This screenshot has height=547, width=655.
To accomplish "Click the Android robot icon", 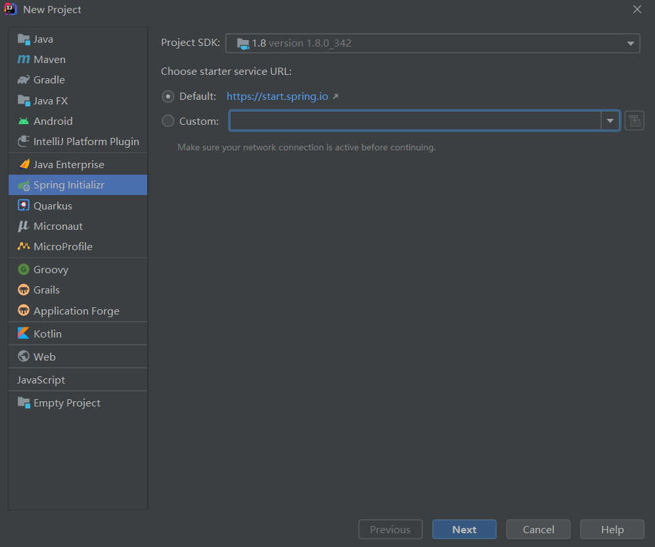I will (24, 121).
